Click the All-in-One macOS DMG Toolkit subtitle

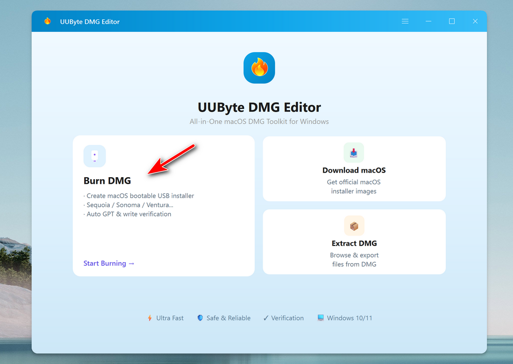259,121
